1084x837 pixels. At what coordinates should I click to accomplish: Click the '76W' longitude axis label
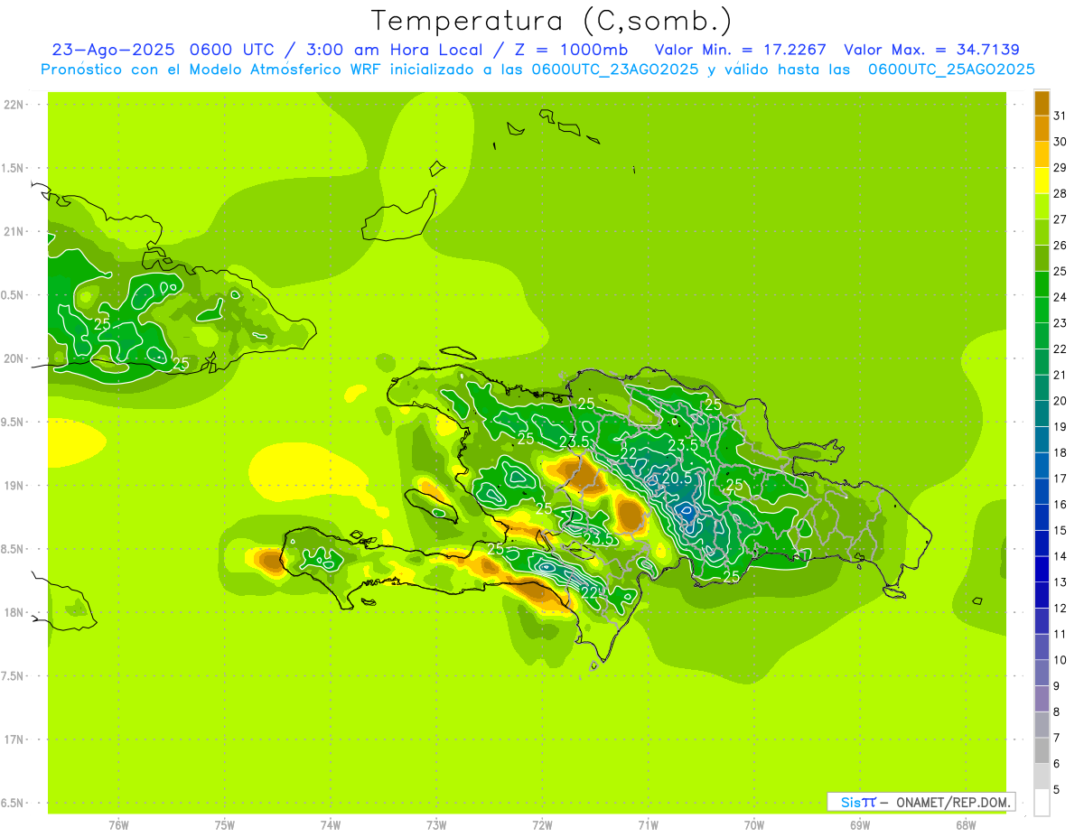click(118, 825)
